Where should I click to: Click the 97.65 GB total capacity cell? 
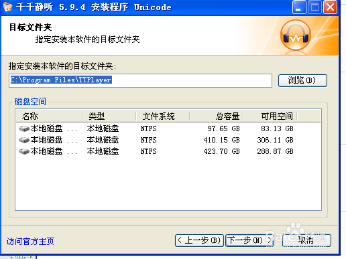point(223,128)
